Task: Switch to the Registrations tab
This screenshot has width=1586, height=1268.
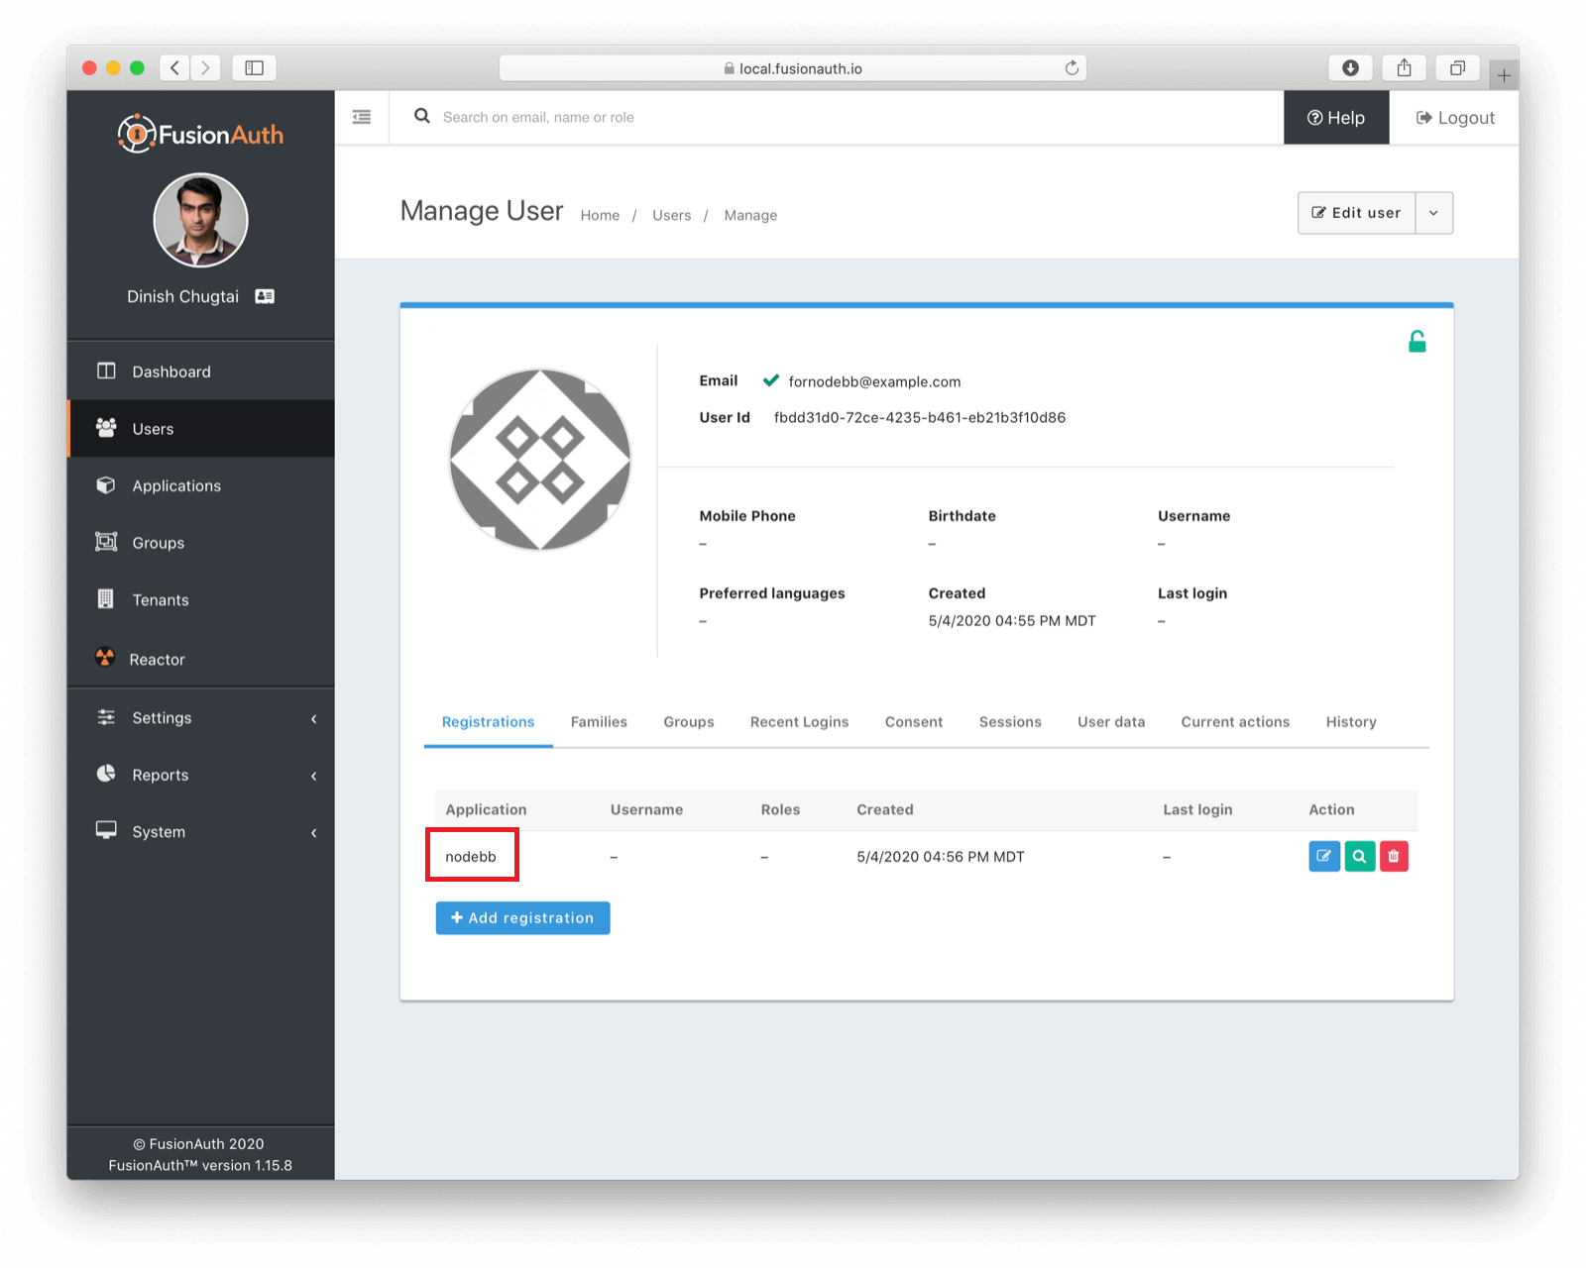Action: [488, 722]
